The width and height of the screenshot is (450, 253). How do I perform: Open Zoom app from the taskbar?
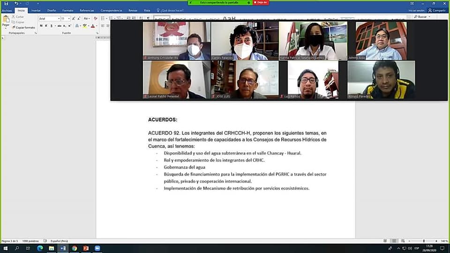(97, 248)
